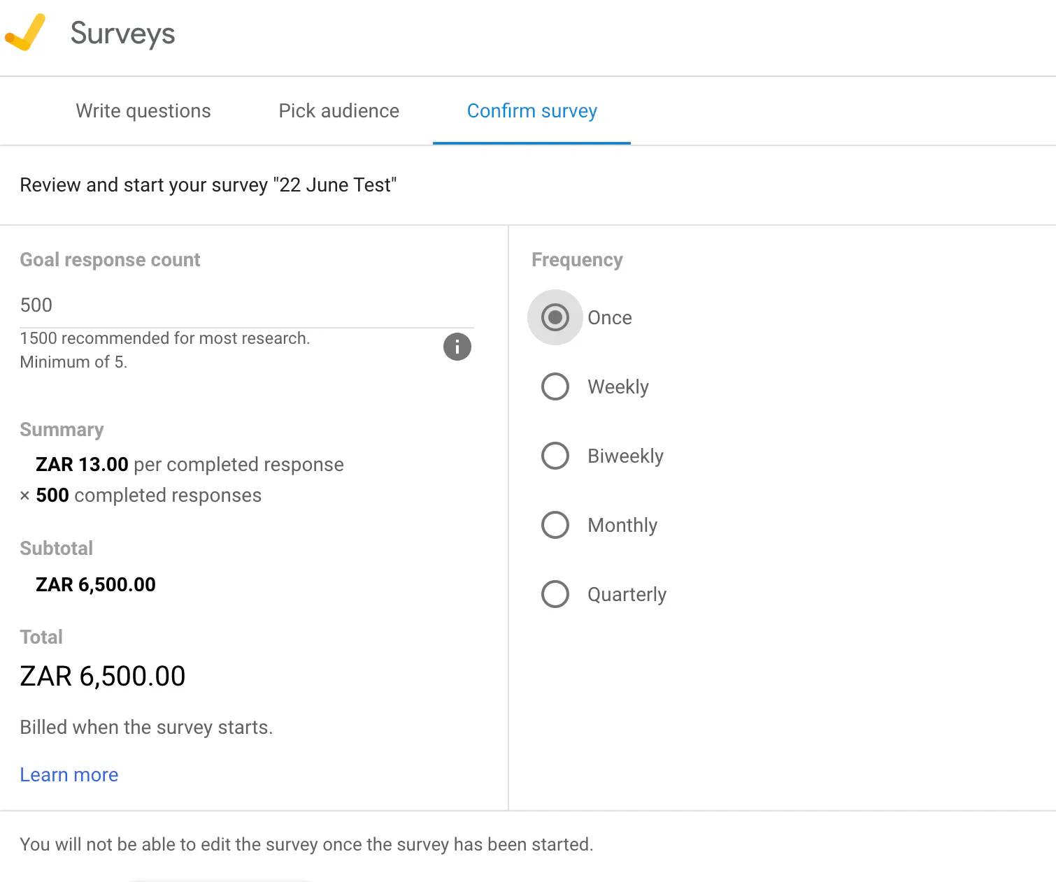Click the response count info icon

[x=457, y=347]
